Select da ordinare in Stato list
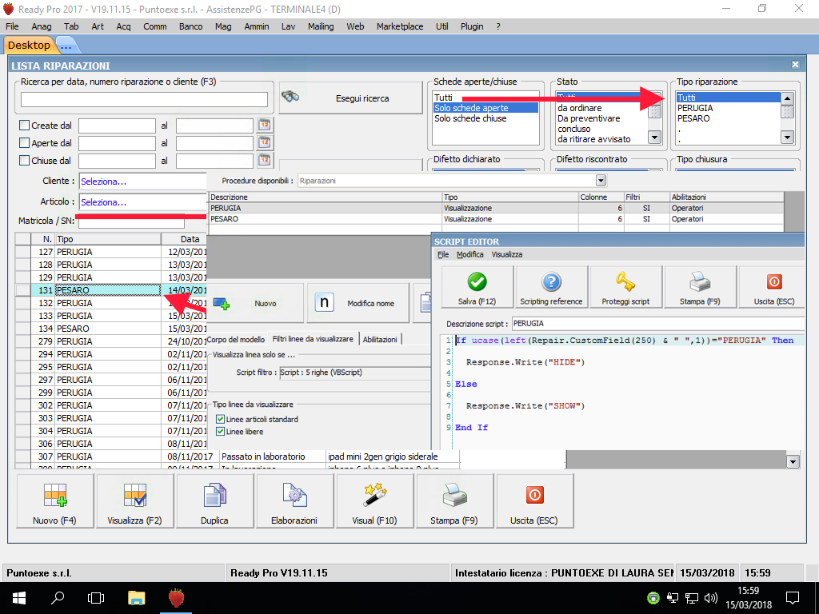The image size is (819, 614). (601, 108)
